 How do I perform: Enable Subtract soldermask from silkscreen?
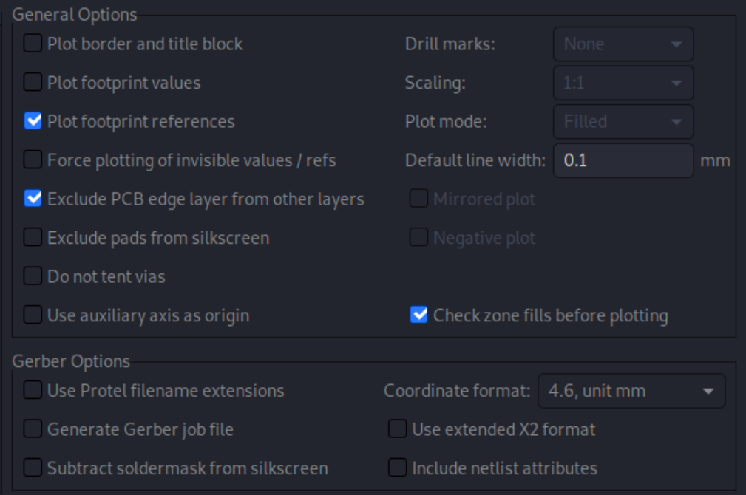tap(33, 468)
